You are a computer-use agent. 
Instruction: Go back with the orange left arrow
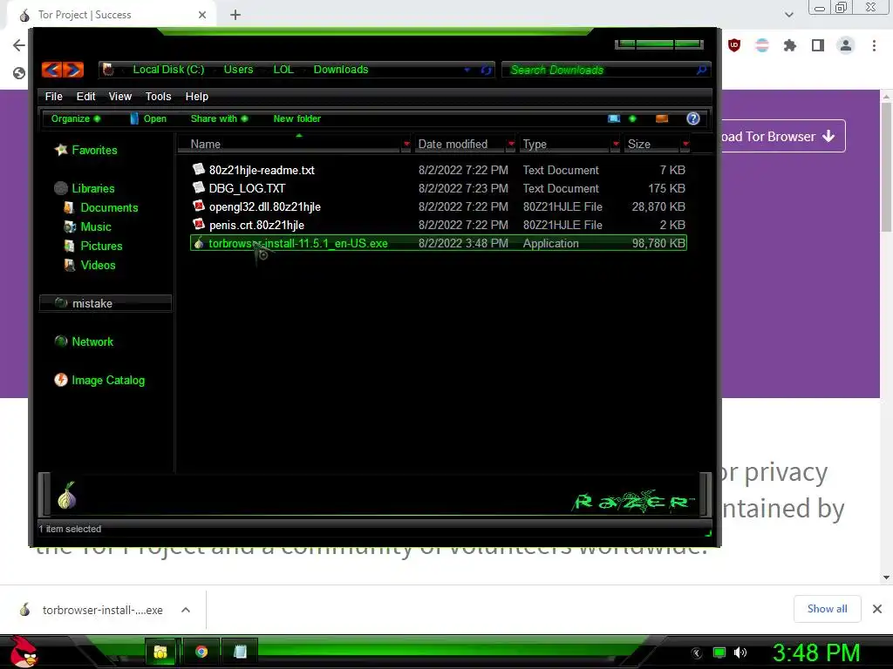tap(51, 70)
